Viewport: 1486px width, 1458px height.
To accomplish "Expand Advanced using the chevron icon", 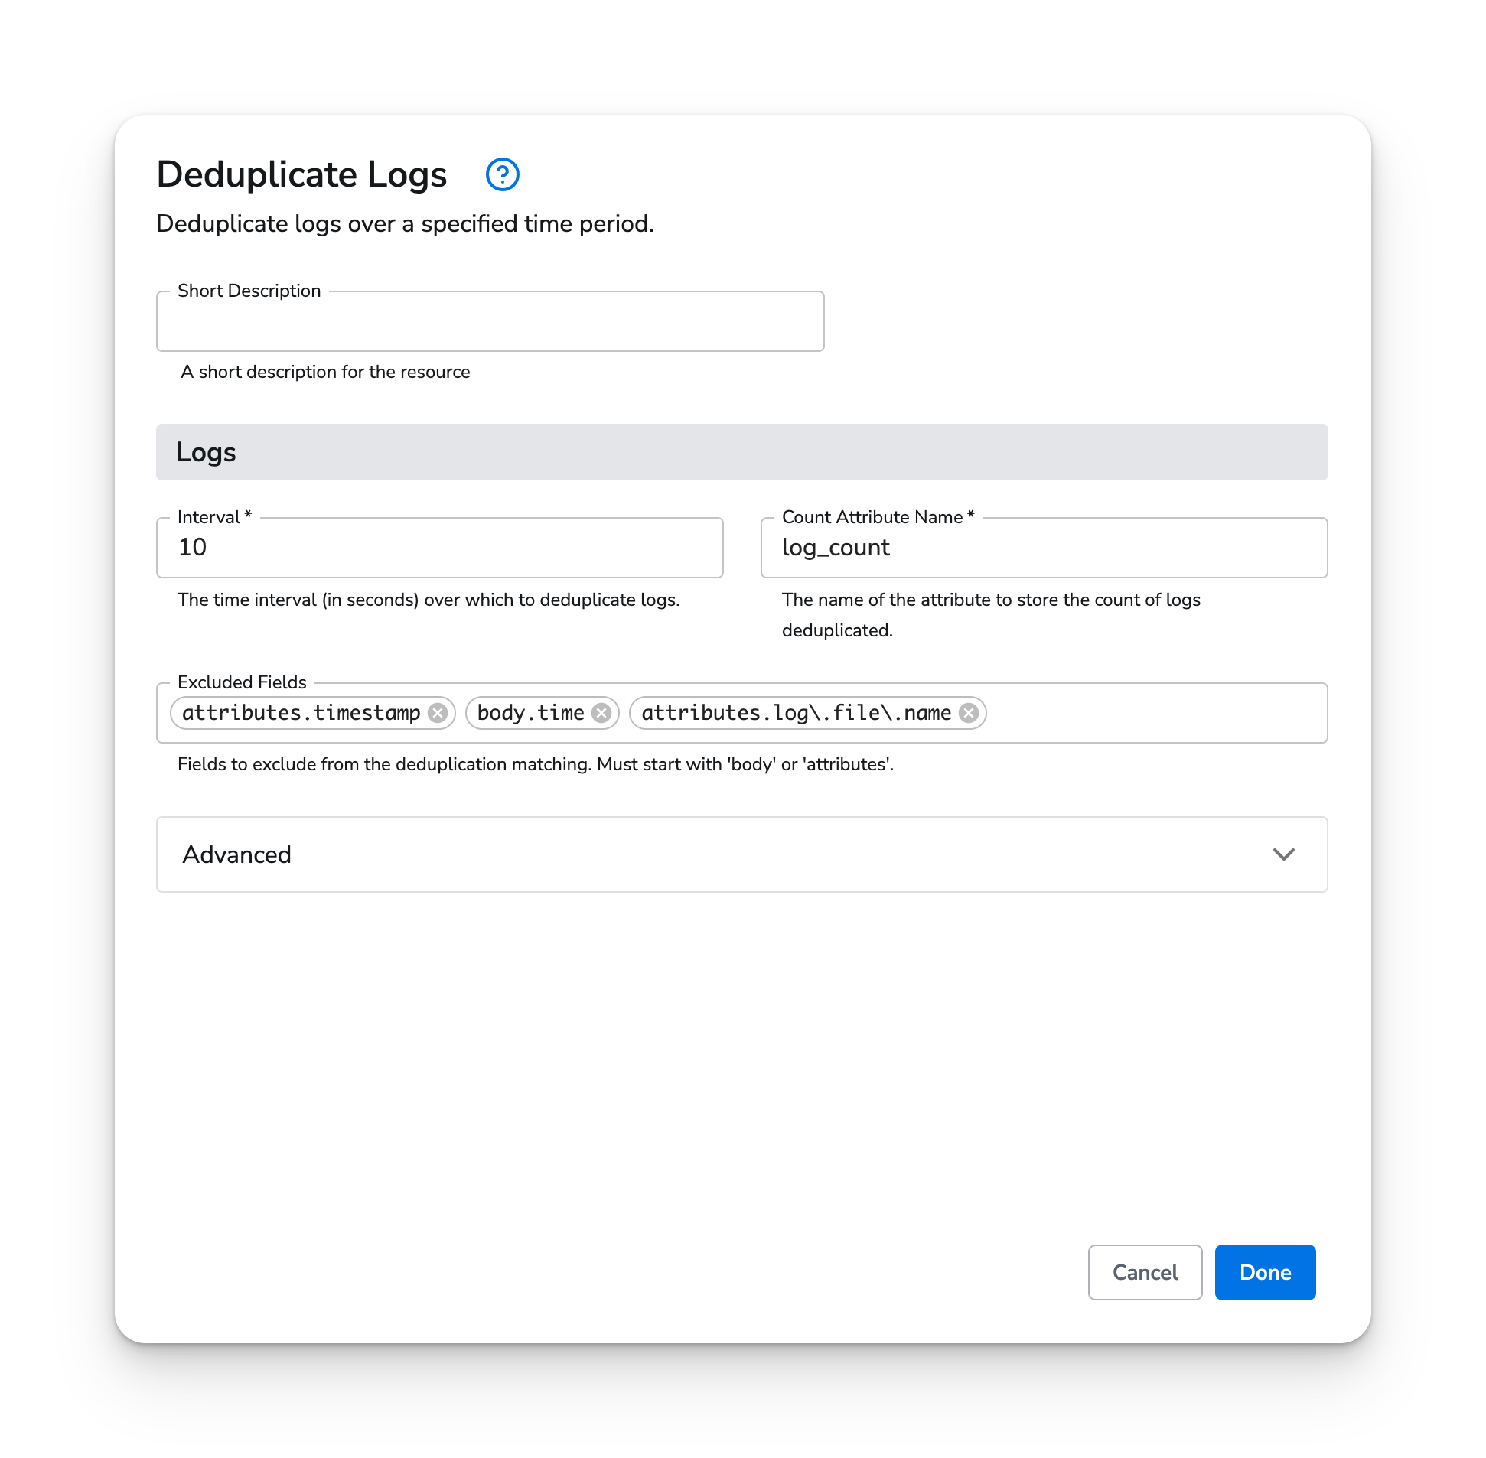I will click(x=1286, y=854).
